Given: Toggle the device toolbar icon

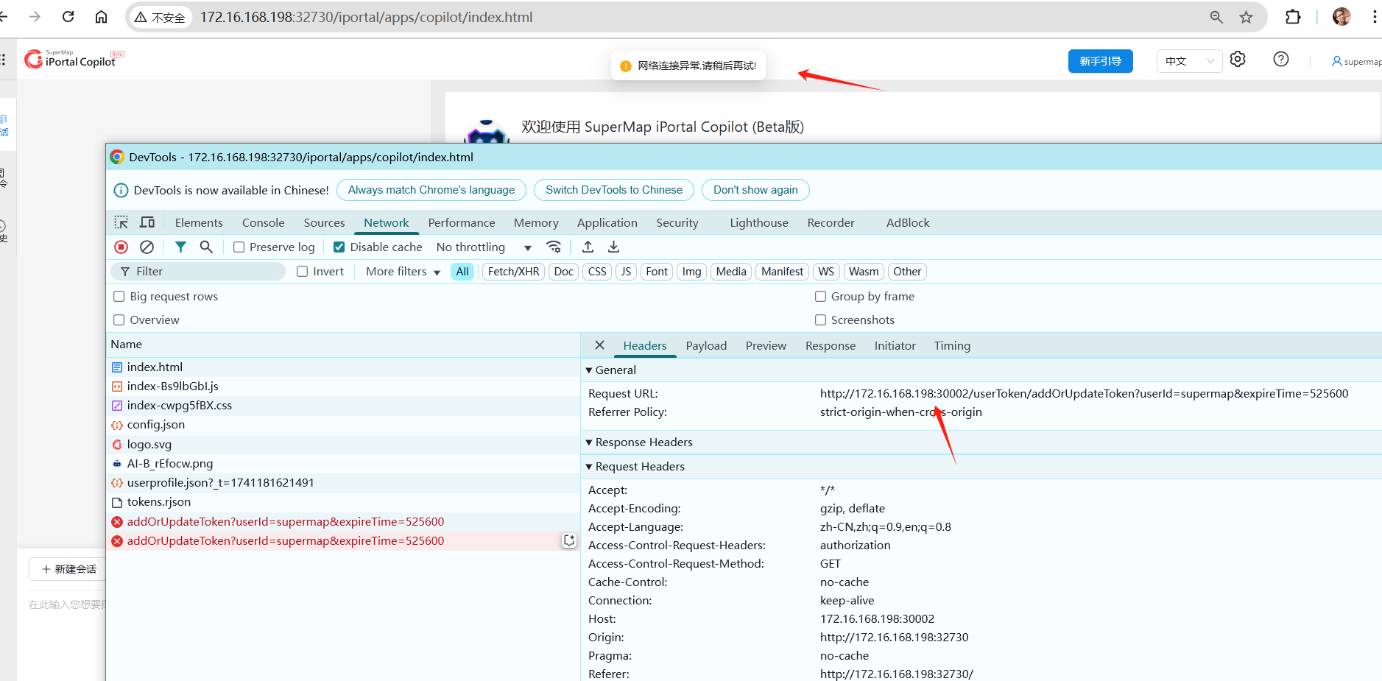Looking at the screenshot, I should tap(147, 222).
